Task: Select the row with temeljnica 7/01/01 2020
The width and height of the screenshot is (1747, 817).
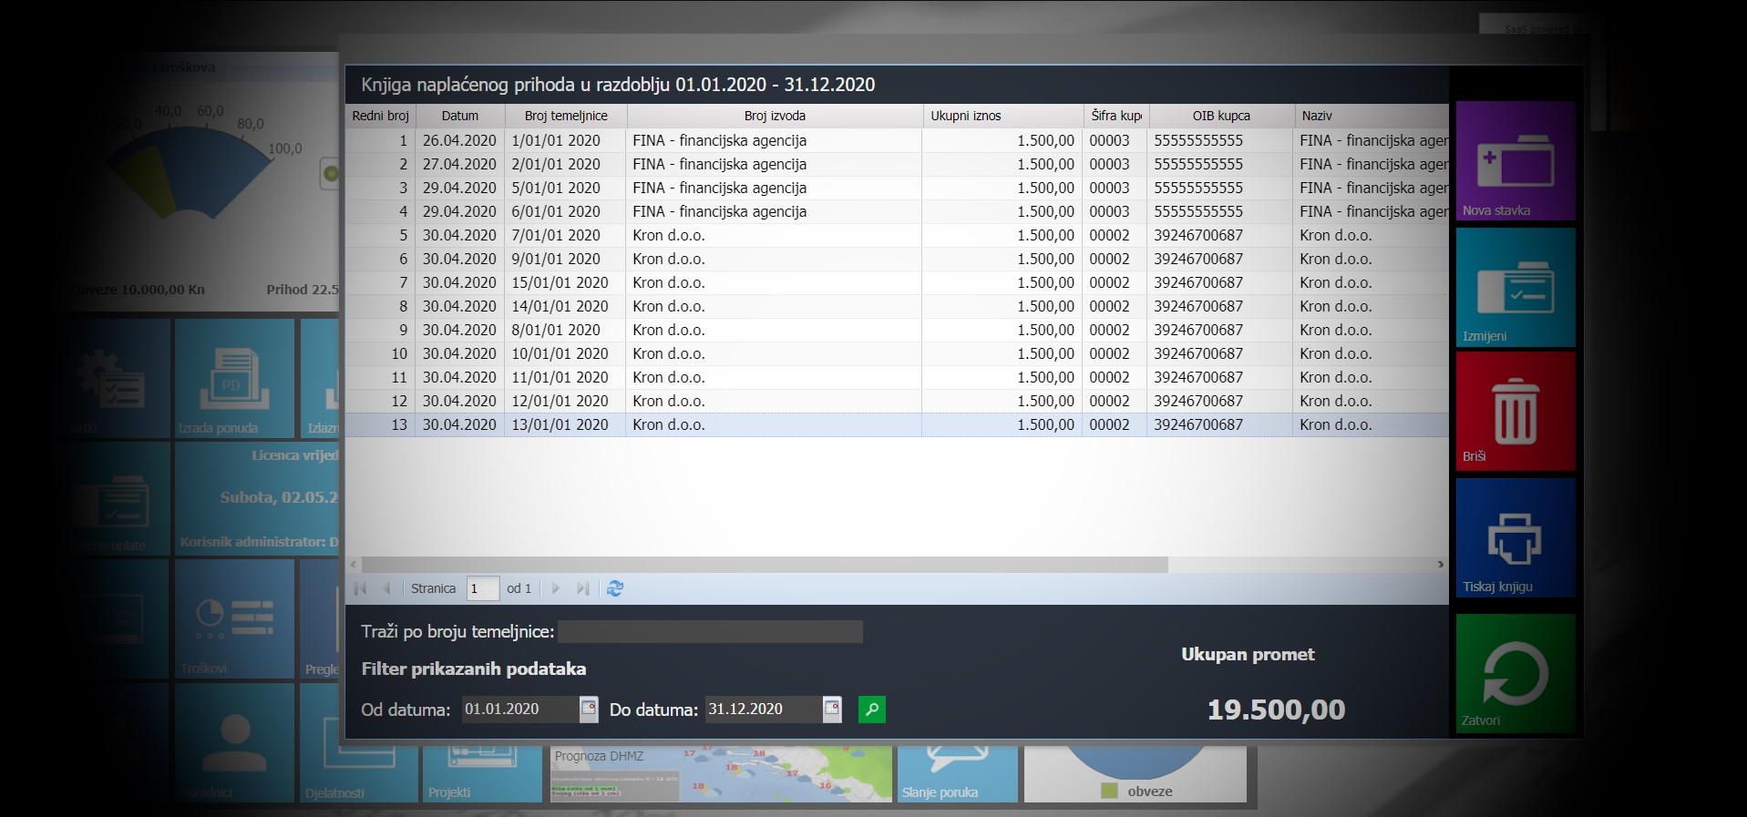Action: (897, 235)
